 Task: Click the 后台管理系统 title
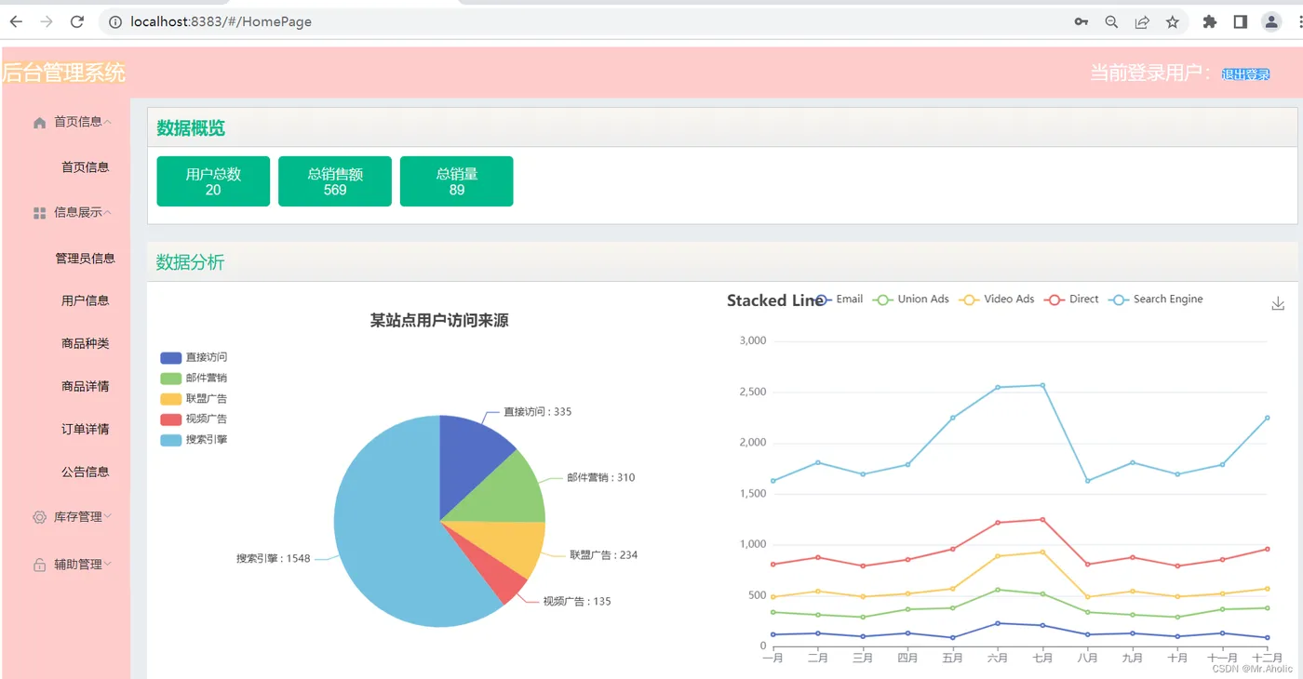[63, 73]
